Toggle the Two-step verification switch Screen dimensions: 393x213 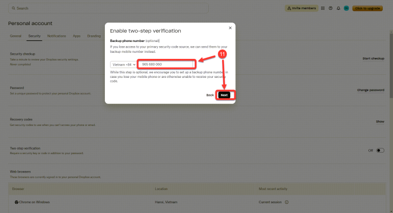(x=380, y=151)
